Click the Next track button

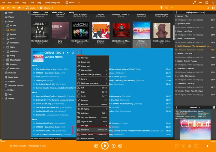120,146
